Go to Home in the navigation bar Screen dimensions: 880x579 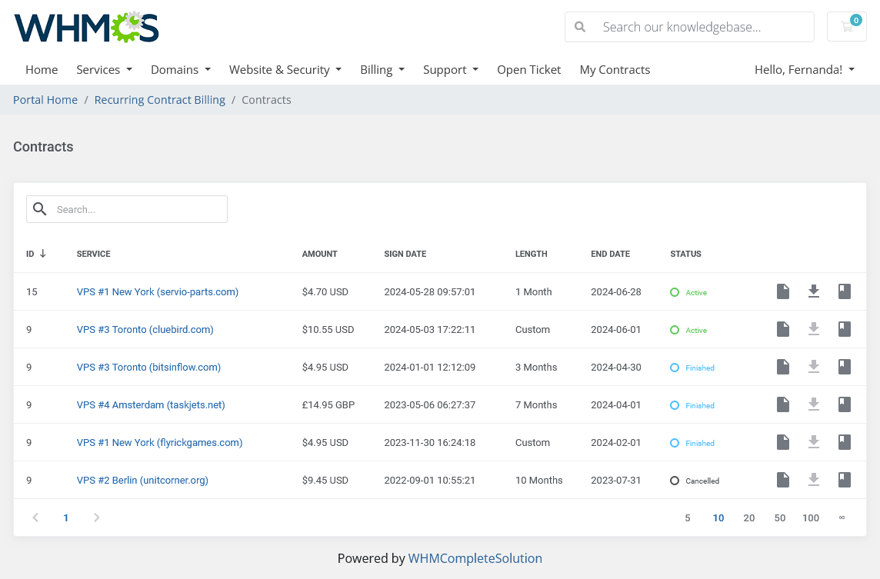coord(42,69)
